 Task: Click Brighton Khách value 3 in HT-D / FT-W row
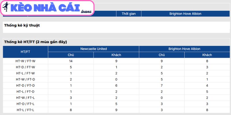coord(207,67)
